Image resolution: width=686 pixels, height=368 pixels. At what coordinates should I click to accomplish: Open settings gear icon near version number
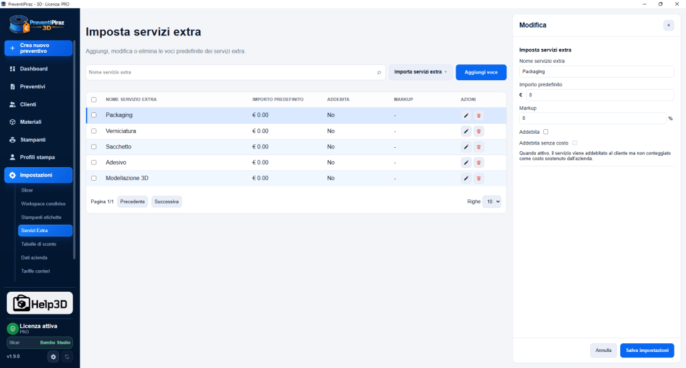point(54,357)
